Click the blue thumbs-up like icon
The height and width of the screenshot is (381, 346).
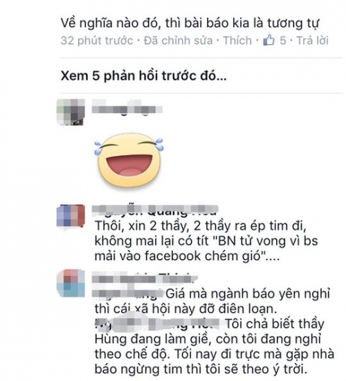[x=268, y=40]
